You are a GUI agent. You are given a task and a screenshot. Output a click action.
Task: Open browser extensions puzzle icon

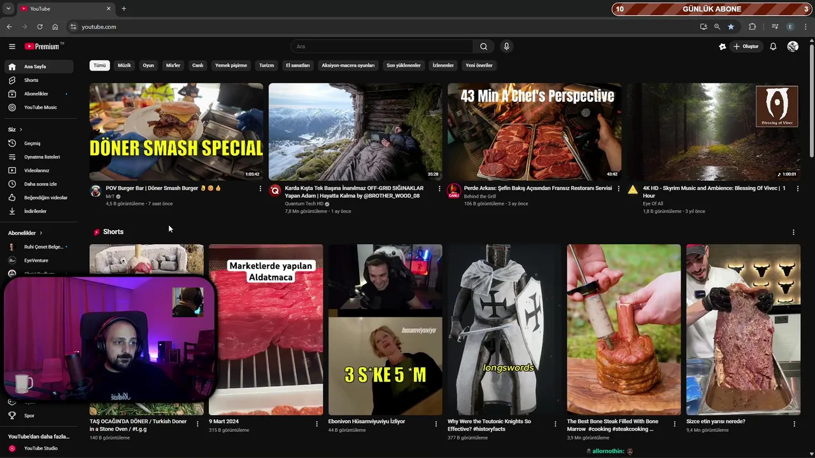click(x=752, y=27)
